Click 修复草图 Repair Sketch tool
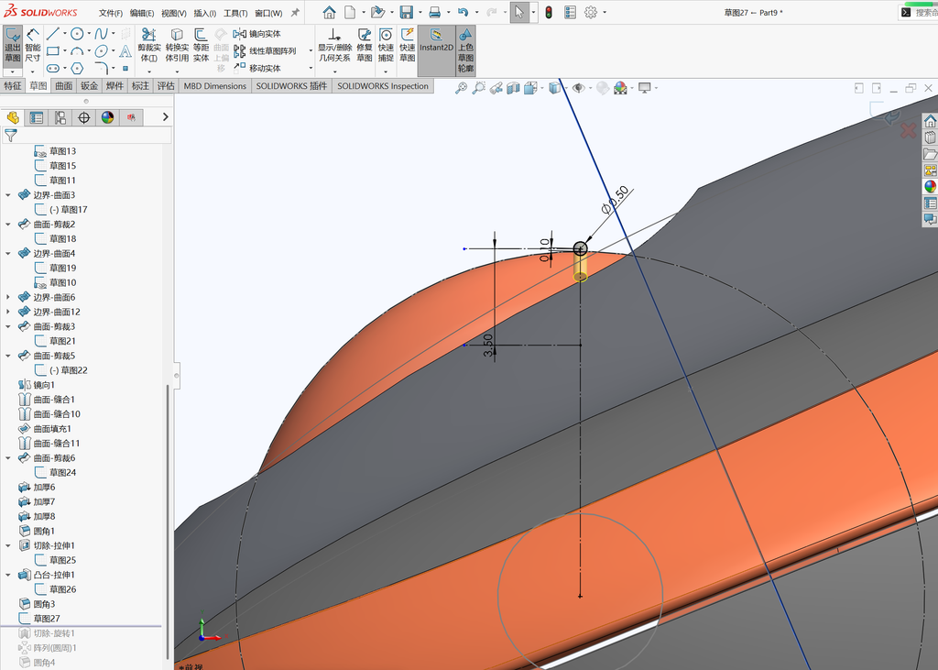Viewport: 938px width, 670px height. click(x=365, y=46)
